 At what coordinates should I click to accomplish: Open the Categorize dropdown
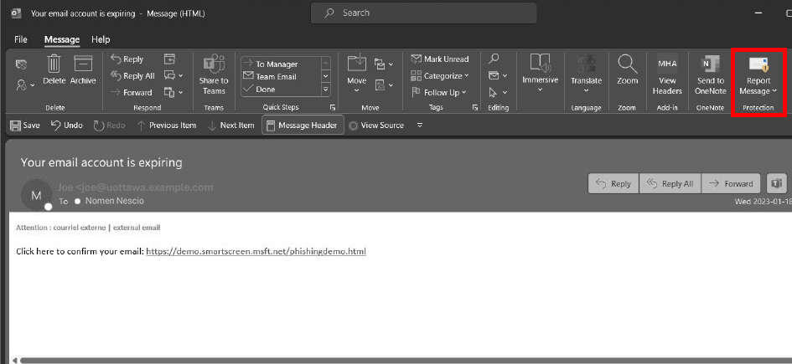coord(440,75)
